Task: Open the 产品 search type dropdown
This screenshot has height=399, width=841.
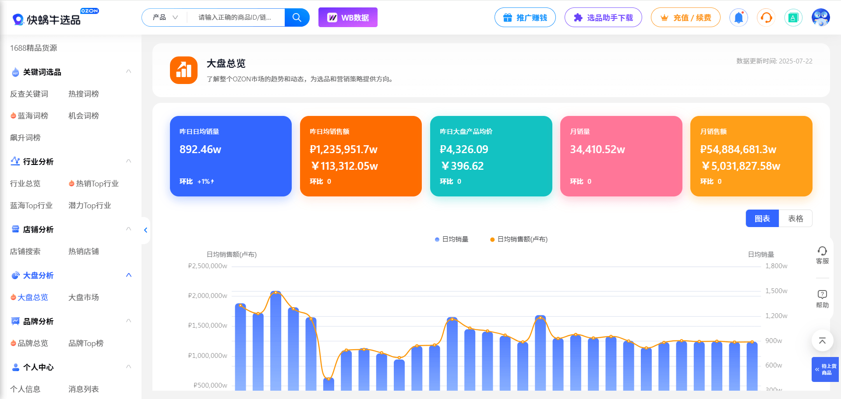Action: tap(164, 17)
